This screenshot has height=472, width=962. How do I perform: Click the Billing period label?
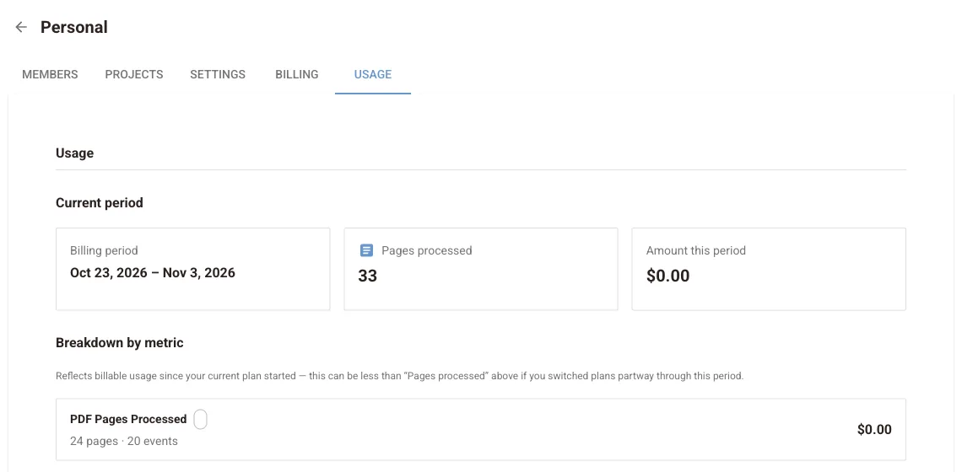point(104,250)
